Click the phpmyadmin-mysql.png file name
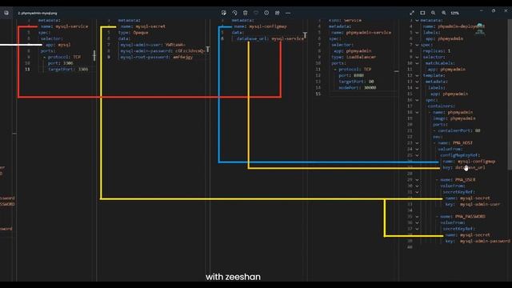512x288 pixels. 38,13
